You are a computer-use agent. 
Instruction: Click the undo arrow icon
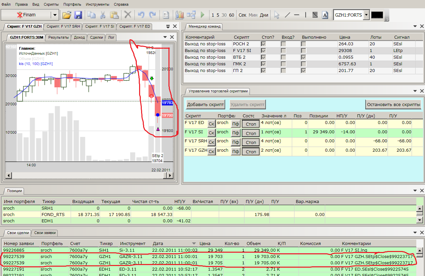point(141,15)
